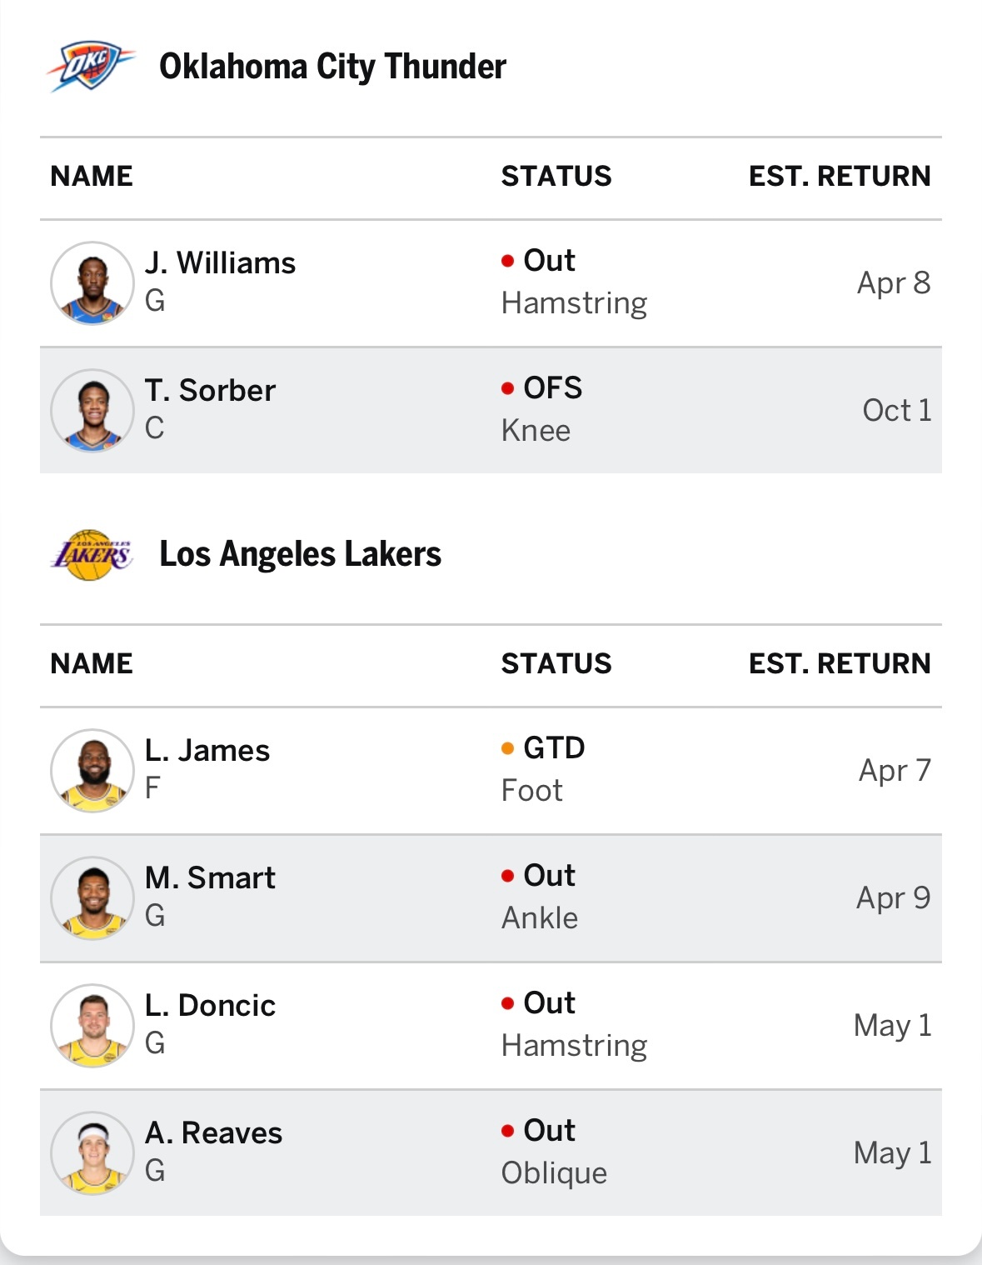Tap M. Smart's player headshot
Screen dimensions: 982x1265
(x=92, y=898)
